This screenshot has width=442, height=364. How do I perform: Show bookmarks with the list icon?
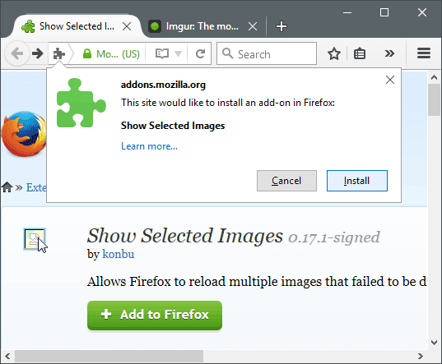(x=360, y=53)
